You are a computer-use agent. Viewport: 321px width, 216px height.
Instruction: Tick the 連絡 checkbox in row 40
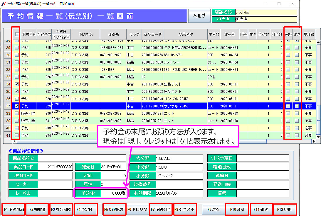[288, 128]
